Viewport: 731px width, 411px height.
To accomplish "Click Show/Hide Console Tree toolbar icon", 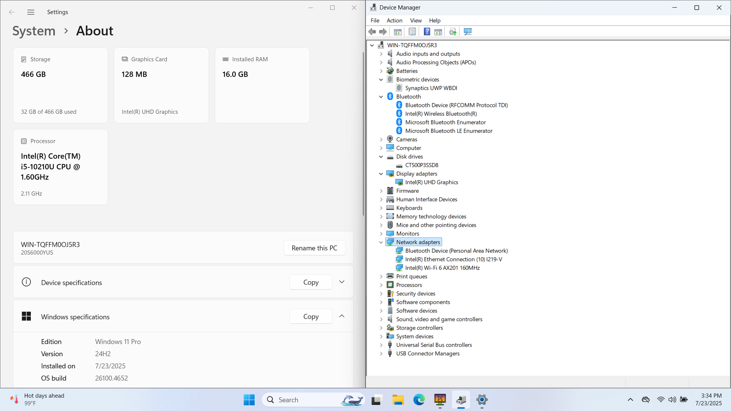I will coord(397,32).
